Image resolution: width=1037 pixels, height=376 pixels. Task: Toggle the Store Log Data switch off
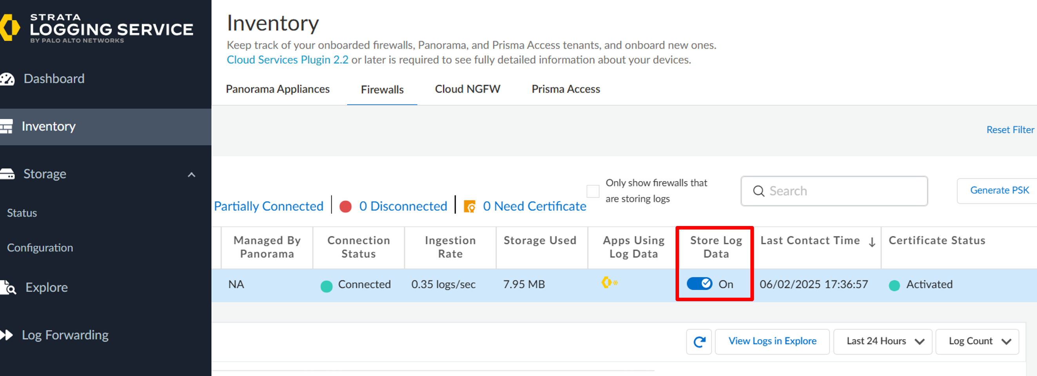tap(699, 284)
